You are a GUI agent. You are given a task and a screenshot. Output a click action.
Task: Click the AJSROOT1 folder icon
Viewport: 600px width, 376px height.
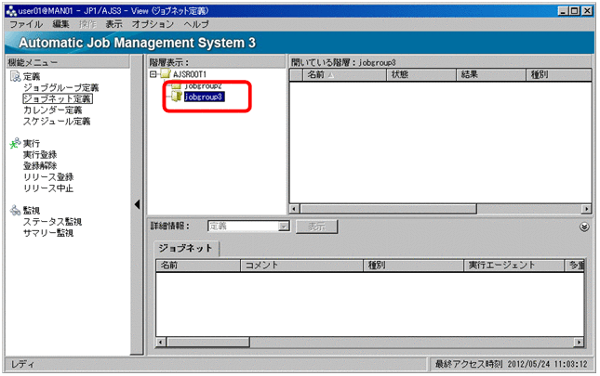pos(166,73)
